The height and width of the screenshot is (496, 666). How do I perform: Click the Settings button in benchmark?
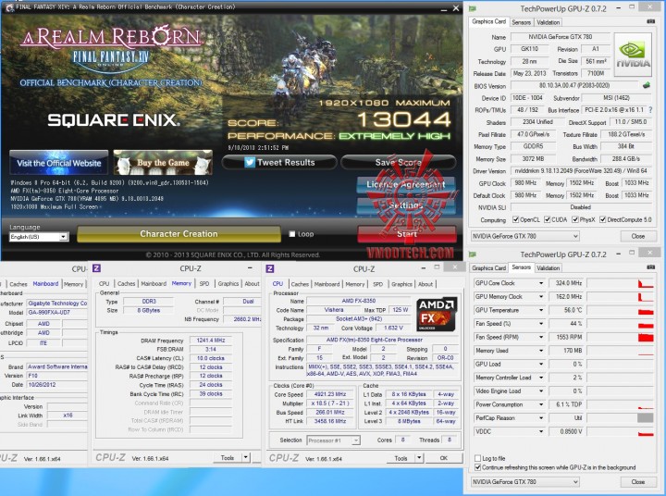(x=406, y=205)
